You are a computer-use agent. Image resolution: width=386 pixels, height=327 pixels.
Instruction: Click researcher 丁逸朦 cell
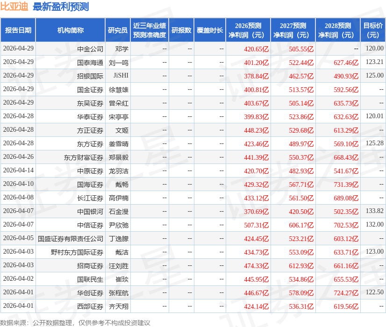click(x=118, y=238)
